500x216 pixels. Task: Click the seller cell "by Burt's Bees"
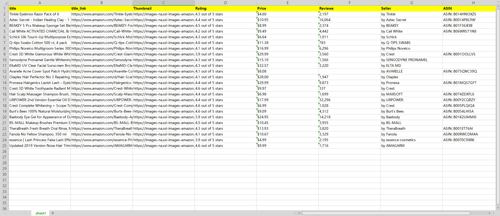pos(411,111)
